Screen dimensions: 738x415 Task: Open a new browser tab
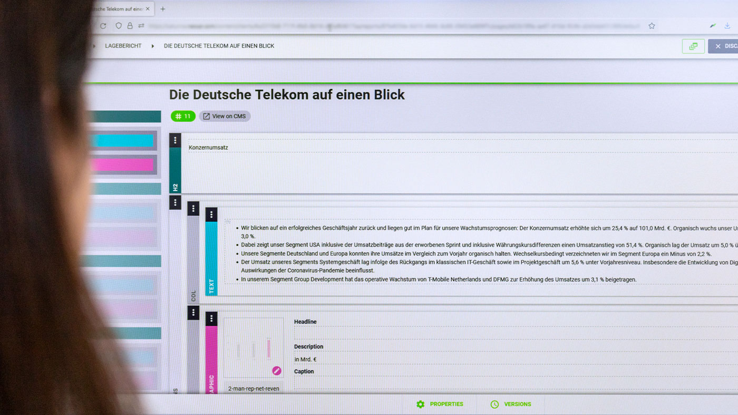(x=162, y=9)
